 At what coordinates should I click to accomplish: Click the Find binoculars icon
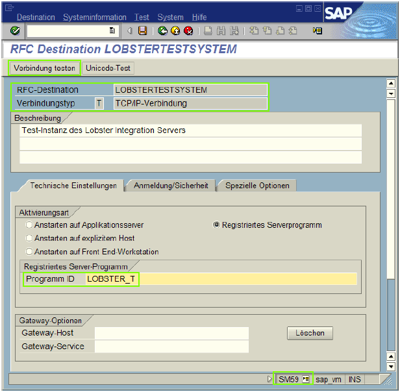pos(221,31)
